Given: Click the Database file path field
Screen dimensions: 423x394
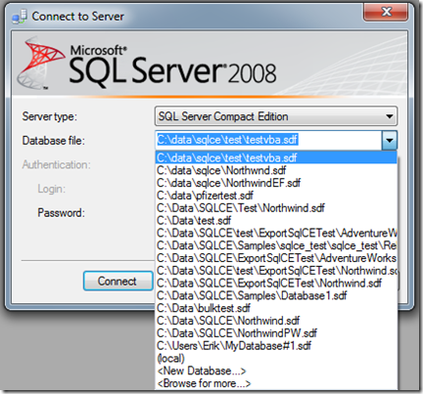Looking at the screenshot, I should (268, 140).
